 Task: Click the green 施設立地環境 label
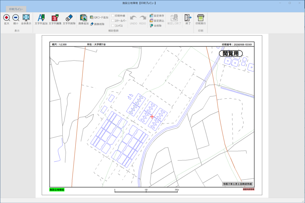pyautogui.click(x=57, y=190)
